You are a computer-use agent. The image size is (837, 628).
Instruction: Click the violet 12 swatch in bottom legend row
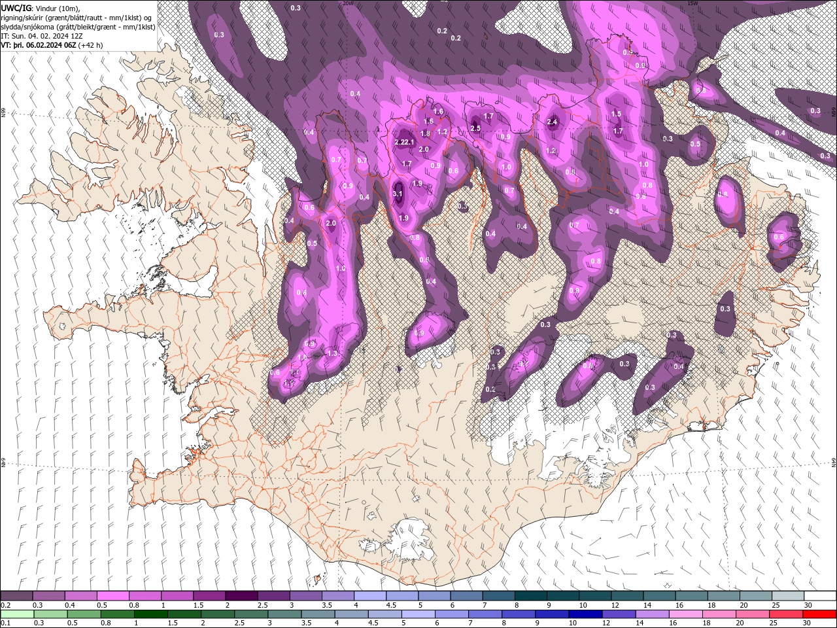click(x=619, y=614)
